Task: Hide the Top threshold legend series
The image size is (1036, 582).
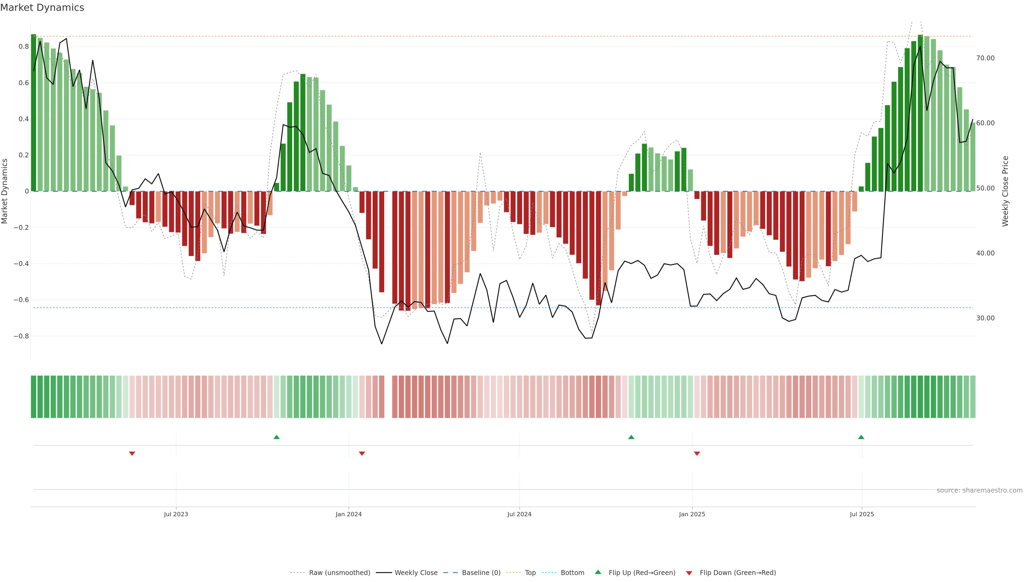Action: (x=530, y=573)
